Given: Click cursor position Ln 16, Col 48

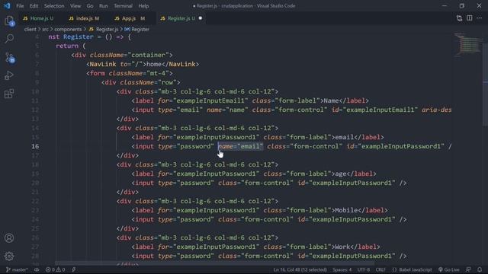Looking at the screenshot, I should point(300,269).
